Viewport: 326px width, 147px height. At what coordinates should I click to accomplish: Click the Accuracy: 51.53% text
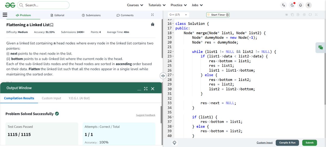click(44, 32)
